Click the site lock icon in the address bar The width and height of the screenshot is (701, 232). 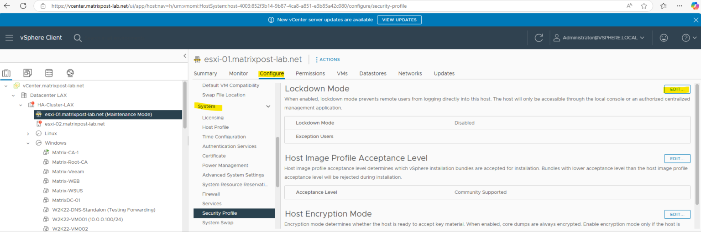point(43,6)
